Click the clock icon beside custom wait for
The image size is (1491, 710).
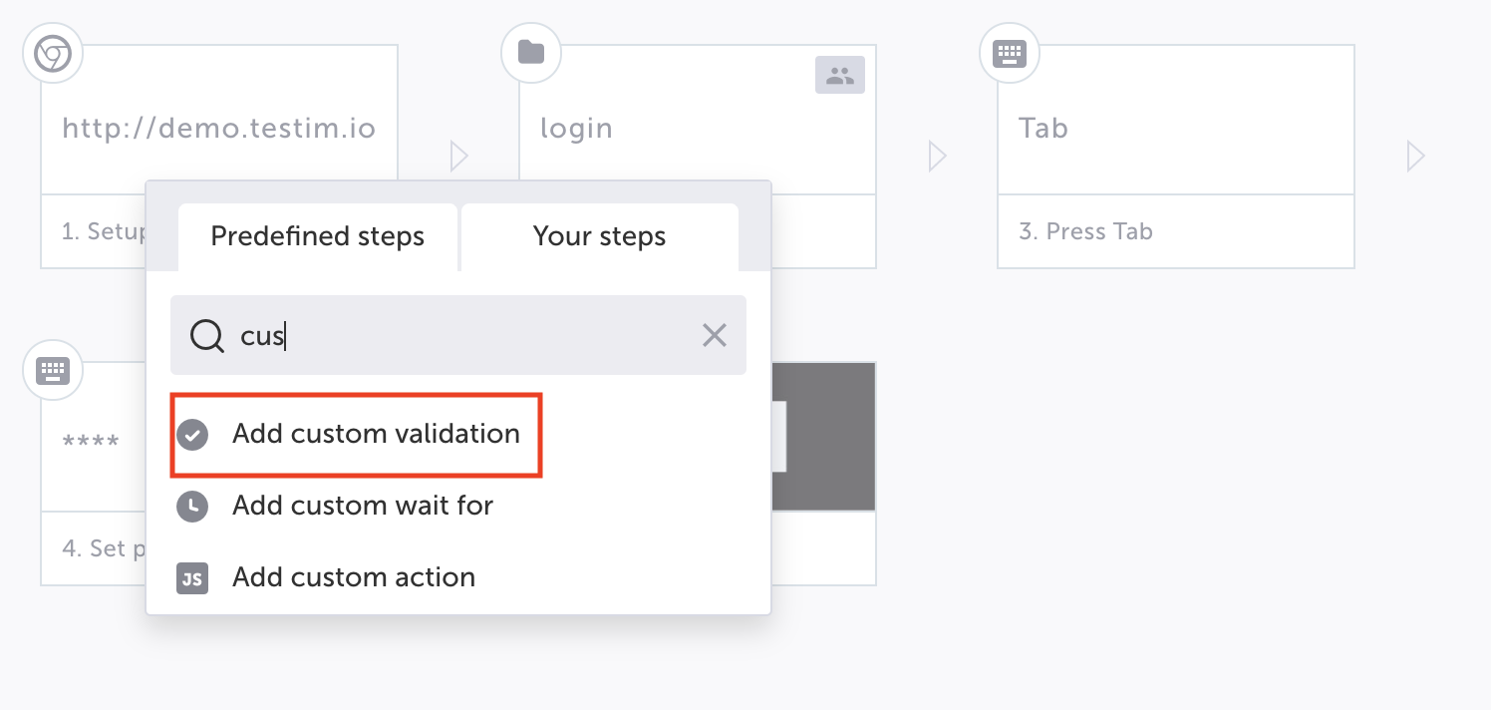(x=192, y=507)
